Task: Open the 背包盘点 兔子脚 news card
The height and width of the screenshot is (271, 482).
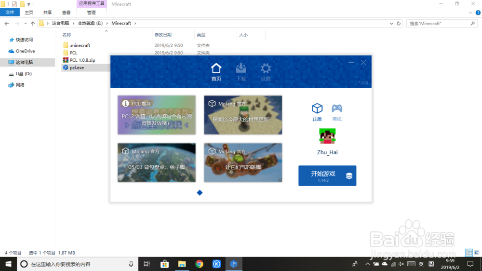Action: (157, 163)
